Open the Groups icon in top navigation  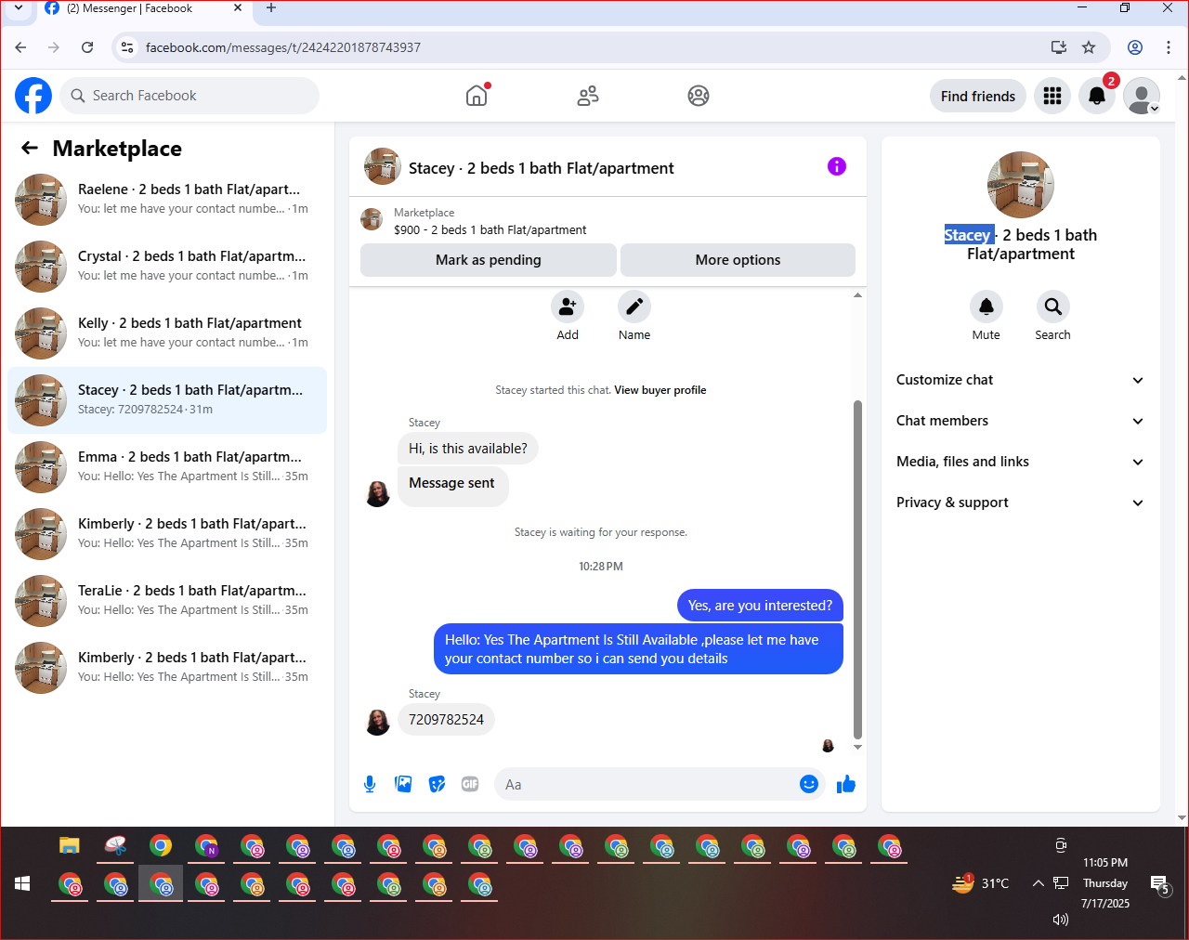coord(699,96)
